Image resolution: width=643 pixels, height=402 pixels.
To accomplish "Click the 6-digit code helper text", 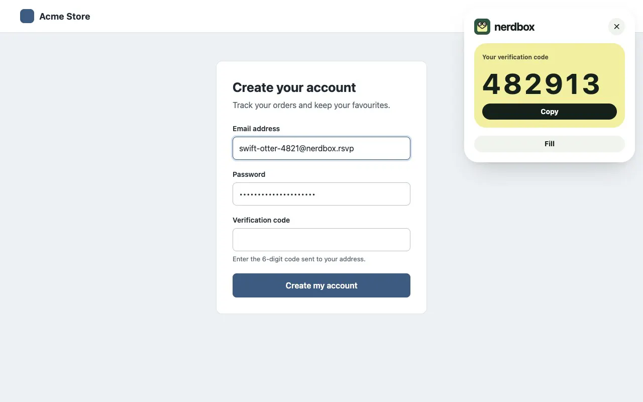I will pyautogui.click(x=299, y=259).
